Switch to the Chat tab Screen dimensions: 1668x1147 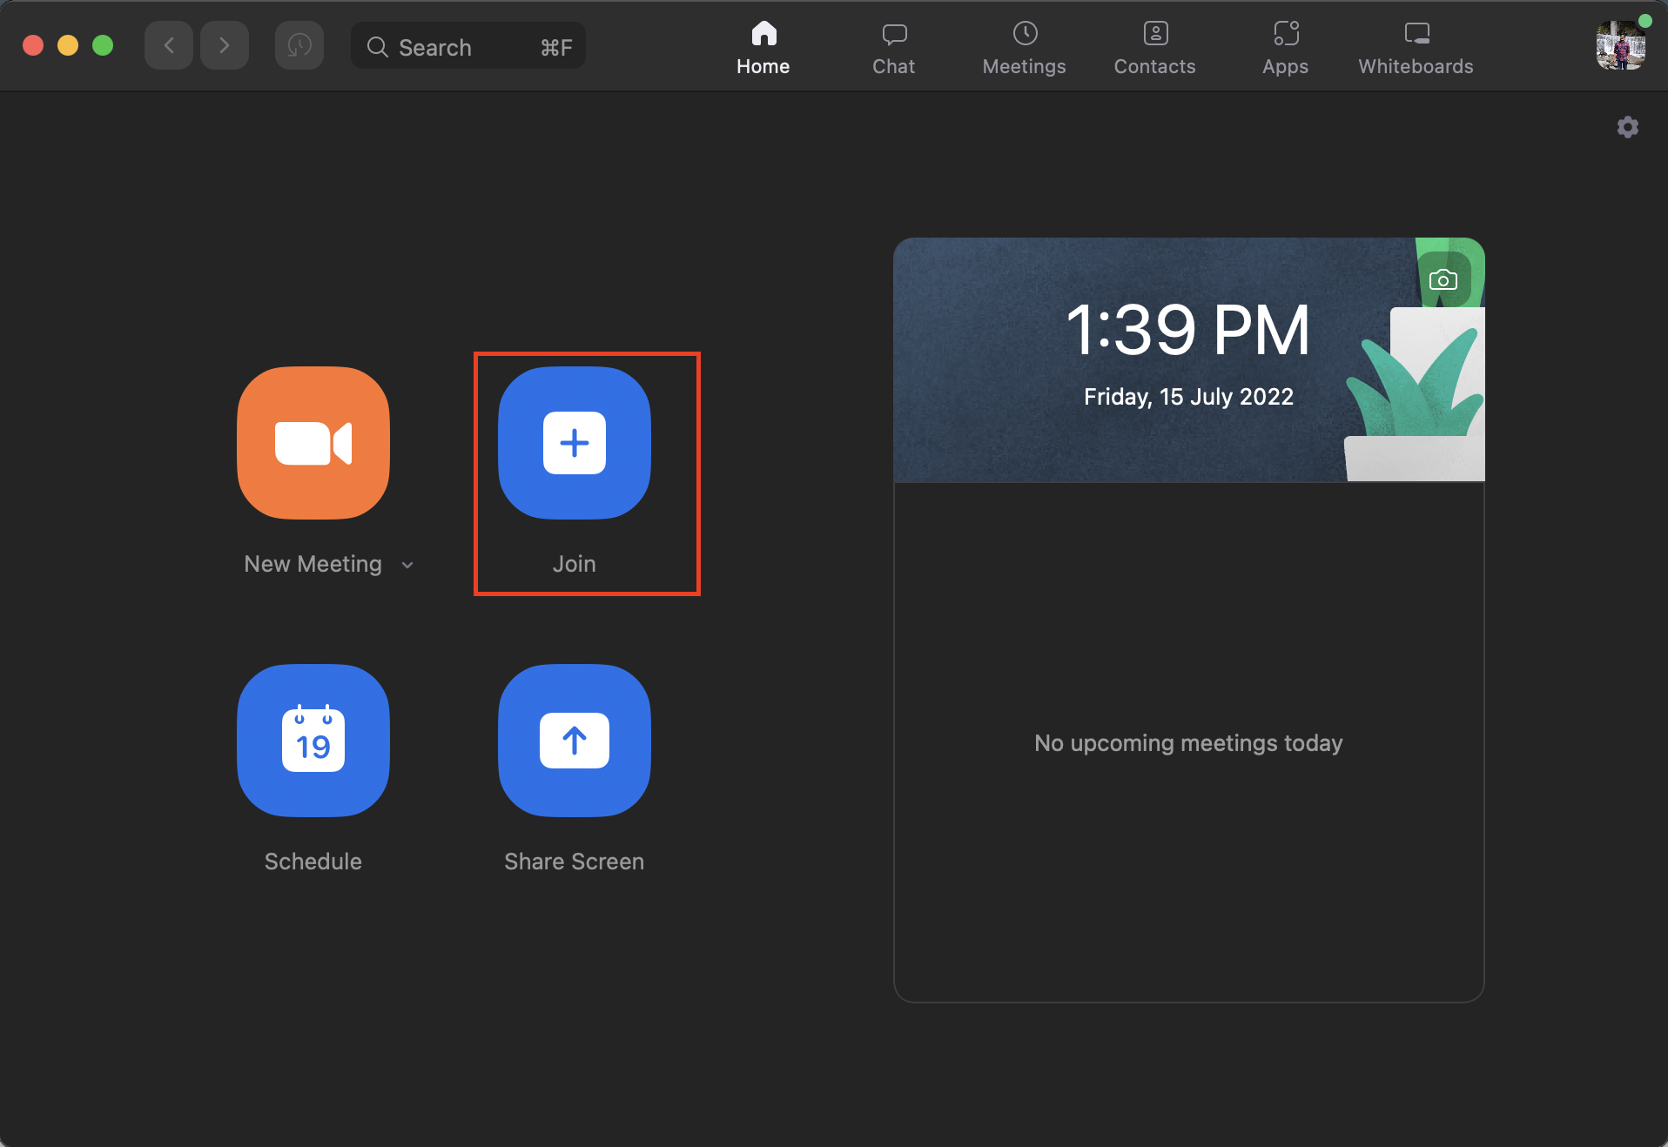[893, 48]
